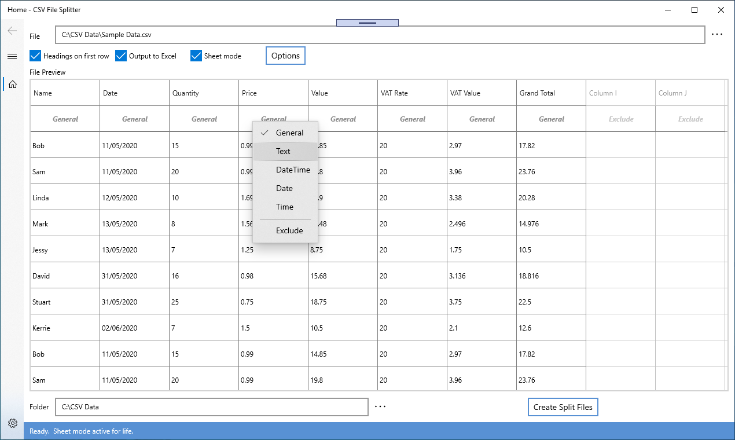The height and width of the screenshot is (440, 735).
Task: Choose DateTime in the format menu
Action: pyautogui.click(x=292, y=170)
